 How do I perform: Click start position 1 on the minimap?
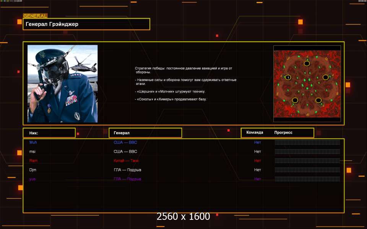pos(288,77)
